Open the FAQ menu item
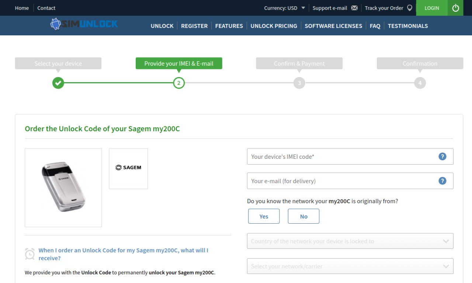The image size is (472, 283). (x=375, y=26)
